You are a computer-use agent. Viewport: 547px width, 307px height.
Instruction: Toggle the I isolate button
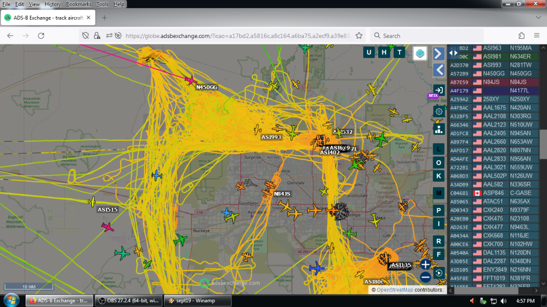(x=439, y=223)
